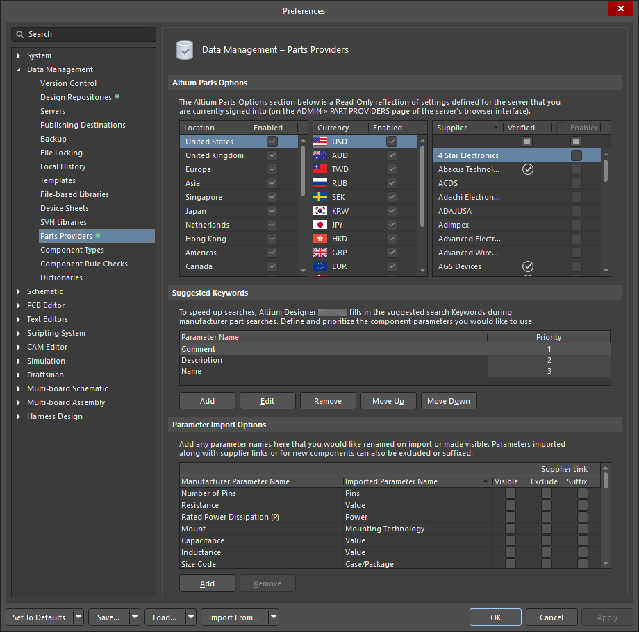This screenshot has width=639, height=632.
Task: Expand the PCB Editor tree node
Action: click(18, 305)
